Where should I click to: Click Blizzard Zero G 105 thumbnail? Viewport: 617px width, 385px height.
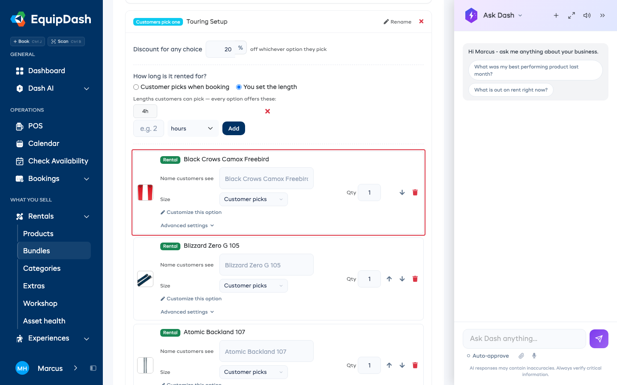pos(145,279)
